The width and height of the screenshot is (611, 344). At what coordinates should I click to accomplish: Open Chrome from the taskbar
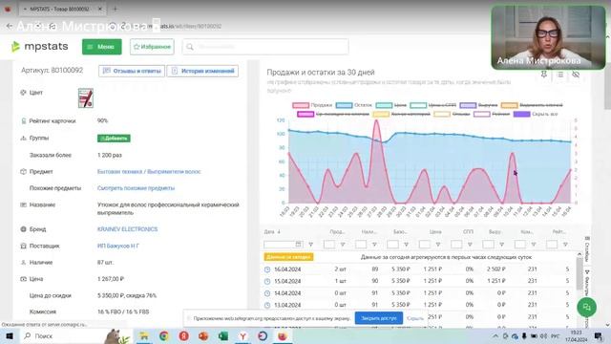(163, 335)
